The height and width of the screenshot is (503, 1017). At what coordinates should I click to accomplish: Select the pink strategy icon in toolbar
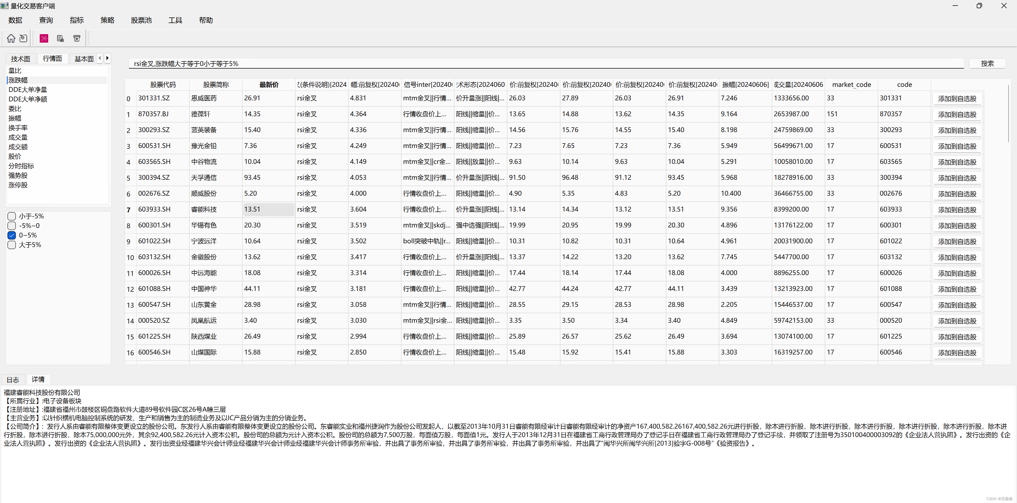click(44, 38)
